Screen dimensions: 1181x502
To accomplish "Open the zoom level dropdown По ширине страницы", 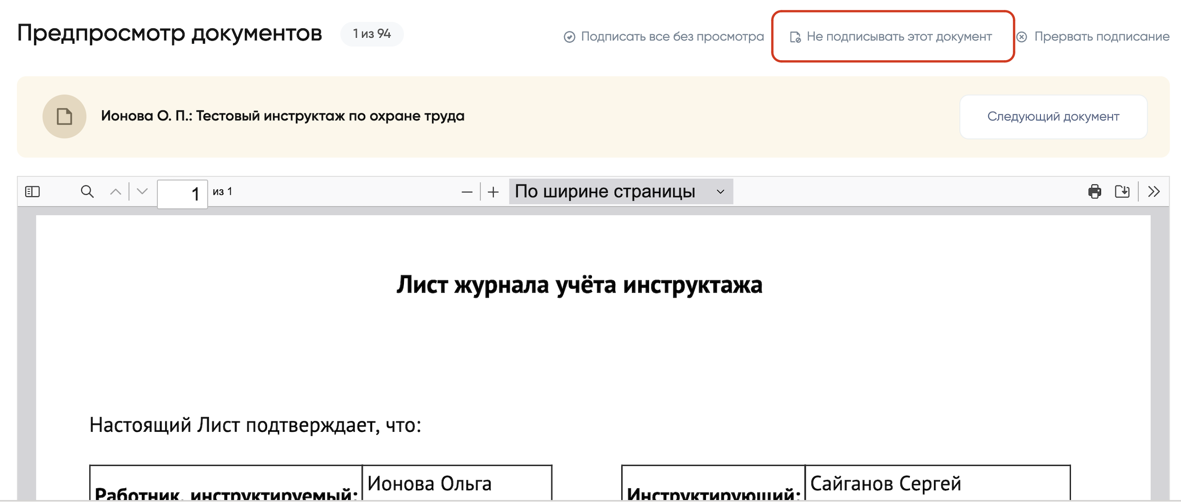I will tap(619, 191).
